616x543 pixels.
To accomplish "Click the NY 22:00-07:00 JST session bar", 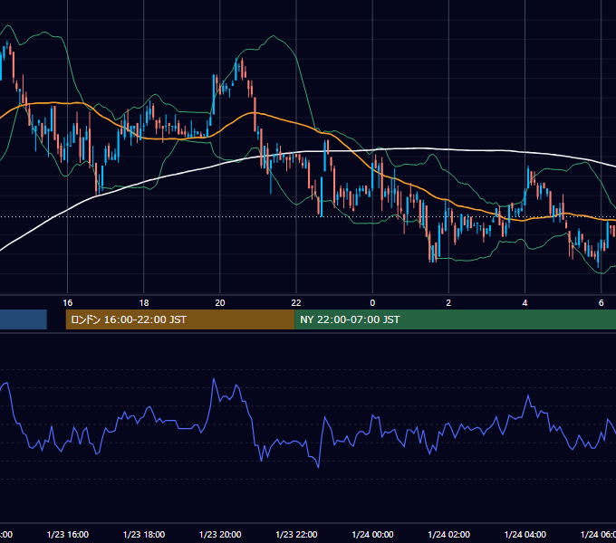I will 455,319.
